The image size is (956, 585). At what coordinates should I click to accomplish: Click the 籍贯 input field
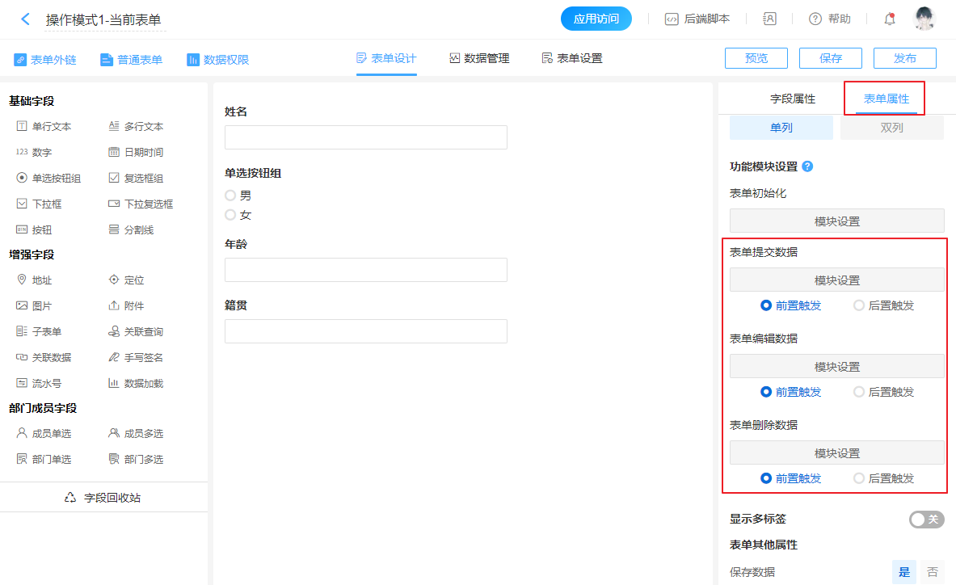point(366,331)
